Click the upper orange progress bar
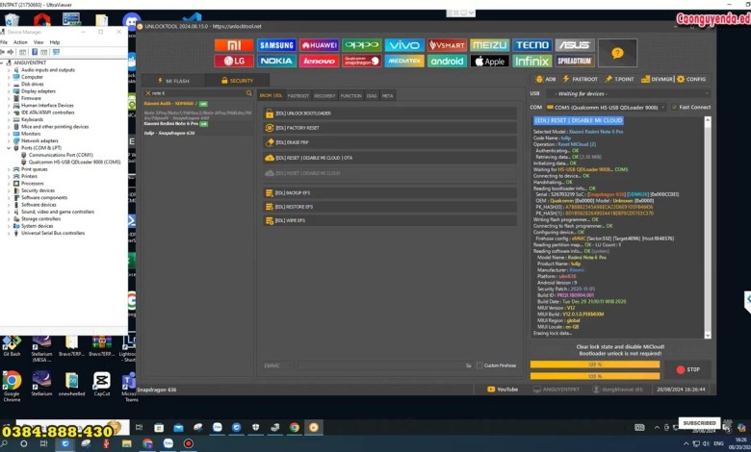 click(594, 364)
